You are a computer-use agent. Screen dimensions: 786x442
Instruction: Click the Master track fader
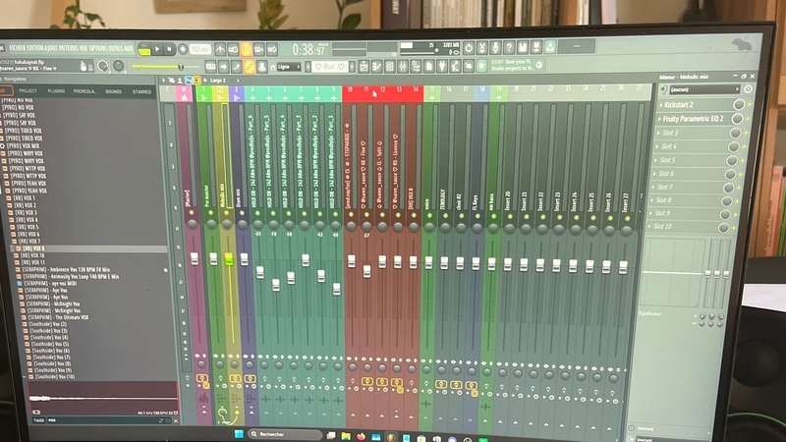click(195, 258)
